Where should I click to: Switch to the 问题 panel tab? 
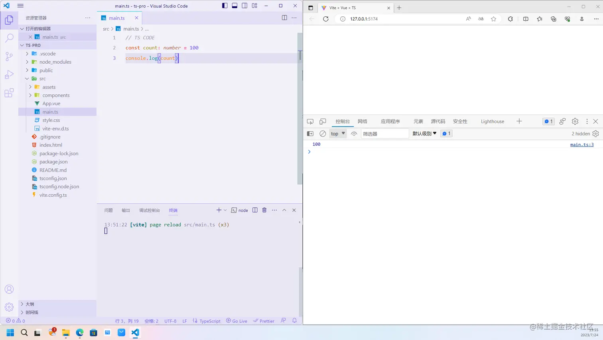click(108, 210)
